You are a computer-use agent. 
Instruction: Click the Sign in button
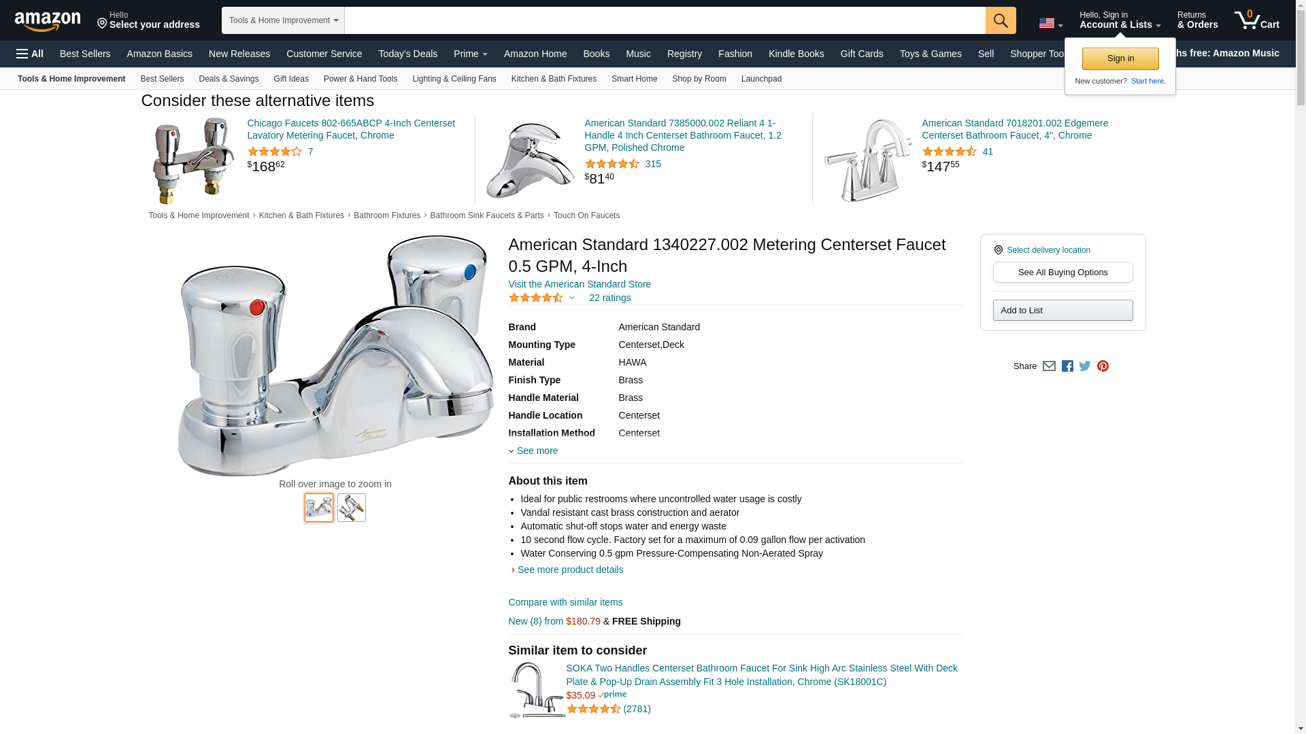pyautogui.click(x=1120, y=58)
